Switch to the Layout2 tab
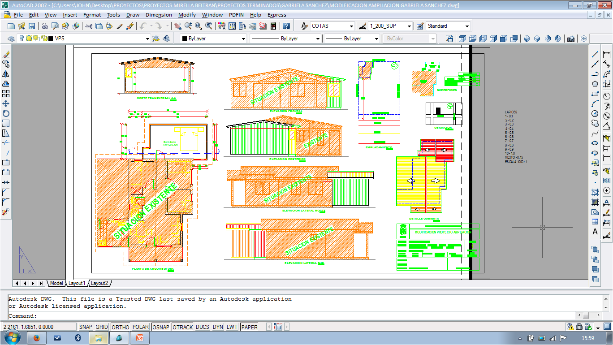 click(99, 283)
